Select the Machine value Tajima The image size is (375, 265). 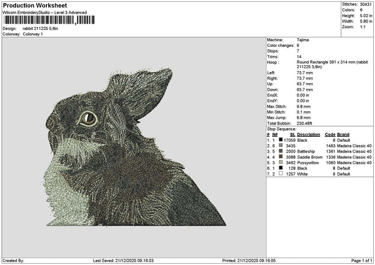(302, 40)
